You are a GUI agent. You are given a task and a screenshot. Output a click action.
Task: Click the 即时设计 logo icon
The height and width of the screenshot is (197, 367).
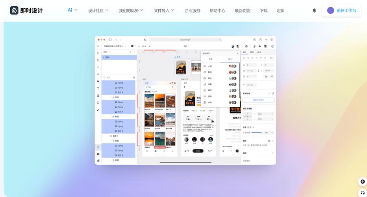[14, 10]
